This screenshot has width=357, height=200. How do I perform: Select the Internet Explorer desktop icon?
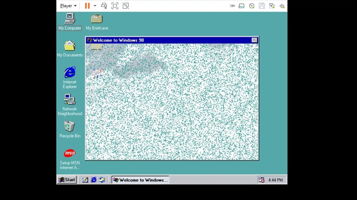[70, 77]
